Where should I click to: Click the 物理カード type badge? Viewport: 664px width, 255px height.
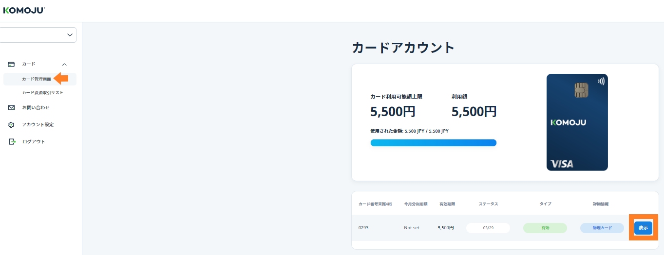[602, 228]
